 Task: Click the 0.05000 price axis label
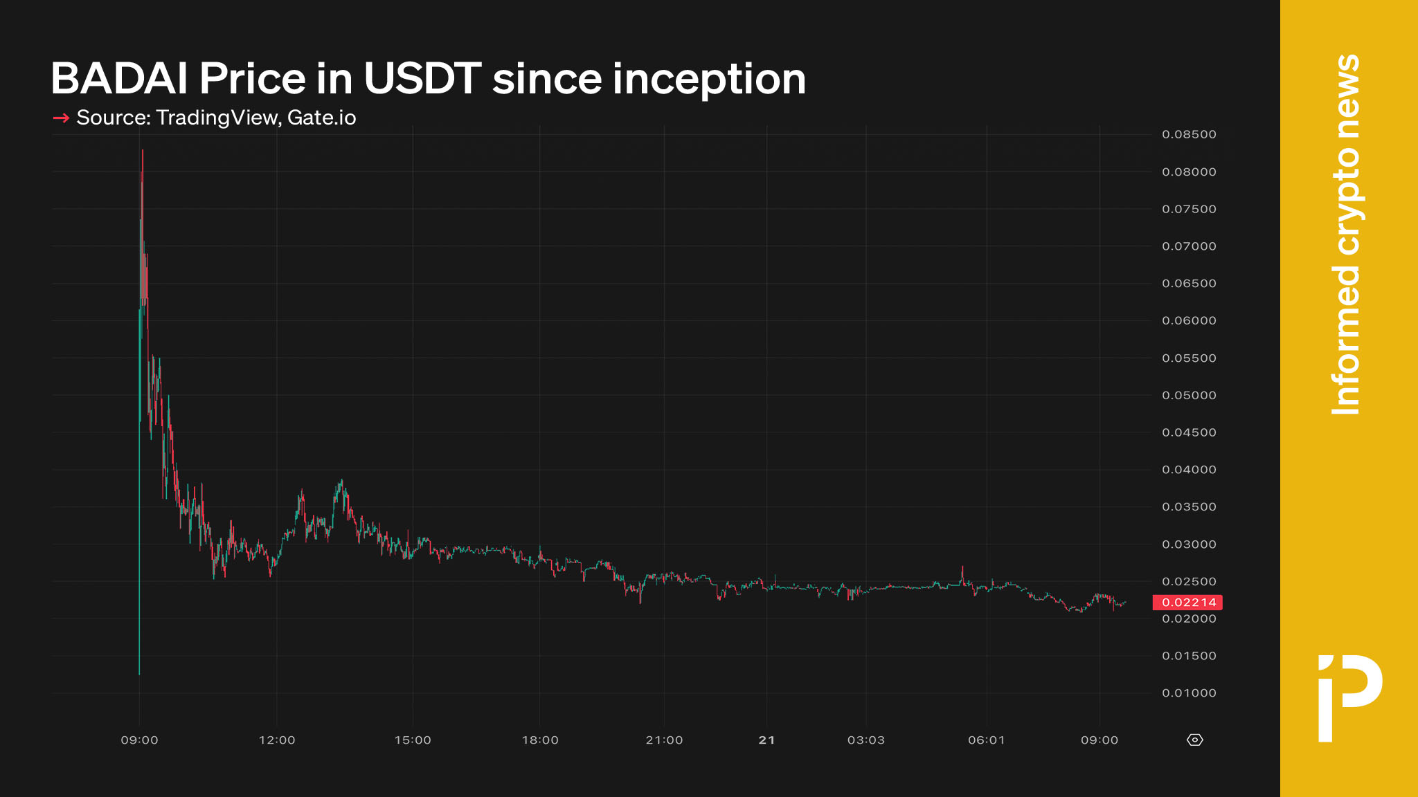coord(1189,395)
